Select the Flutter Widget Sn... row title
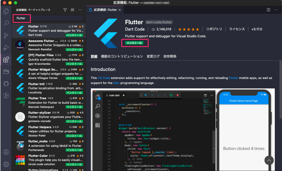282x171 pixels. (43, 70)
